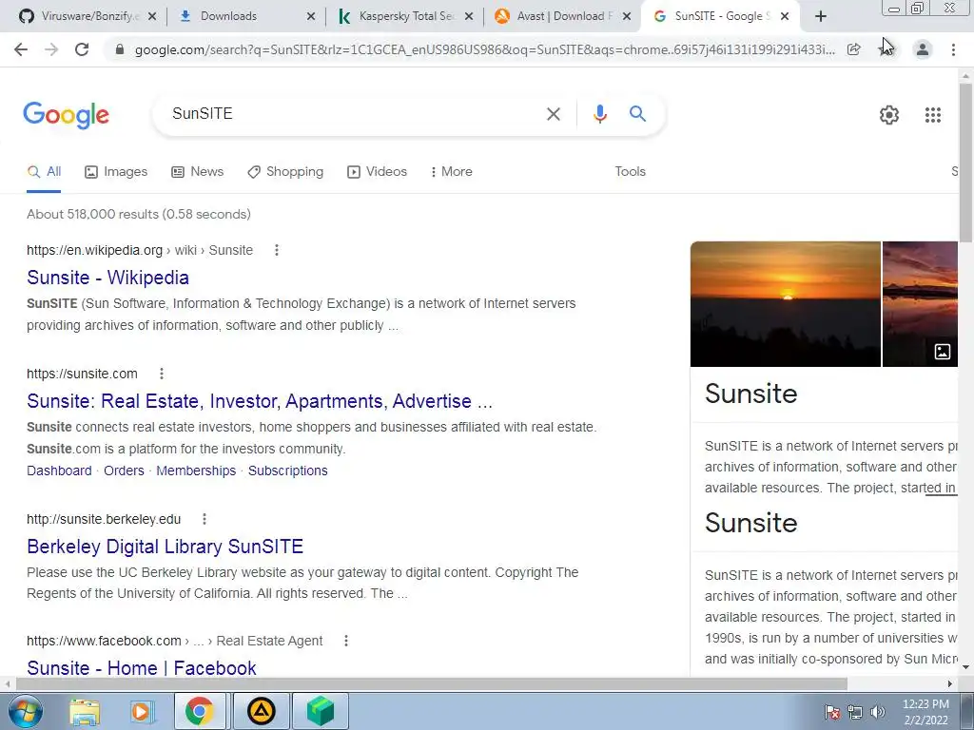Open Sunsite - Home | Facebook result
The image size is (974, 730).
point(142,668)
